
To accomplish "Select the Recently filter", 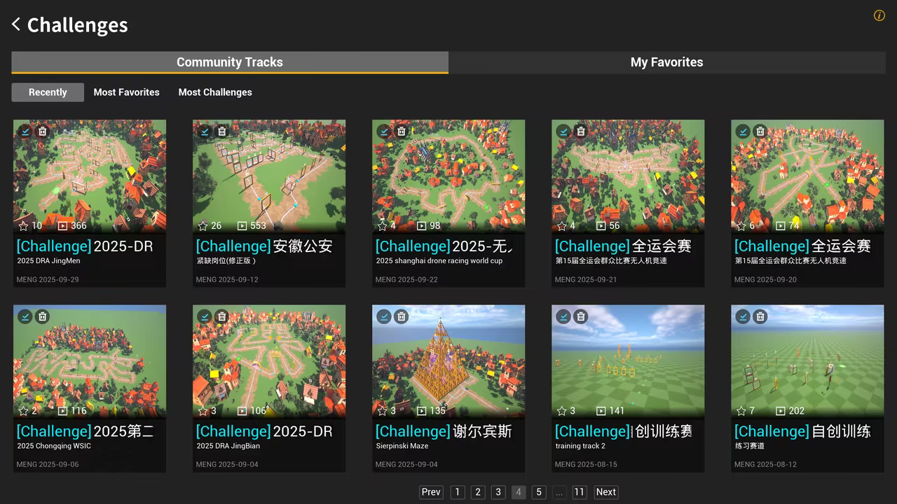I will [48, 92].
